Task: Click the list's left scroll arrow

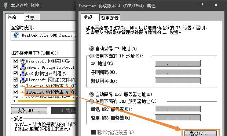Action: click(x=14, y=101)
